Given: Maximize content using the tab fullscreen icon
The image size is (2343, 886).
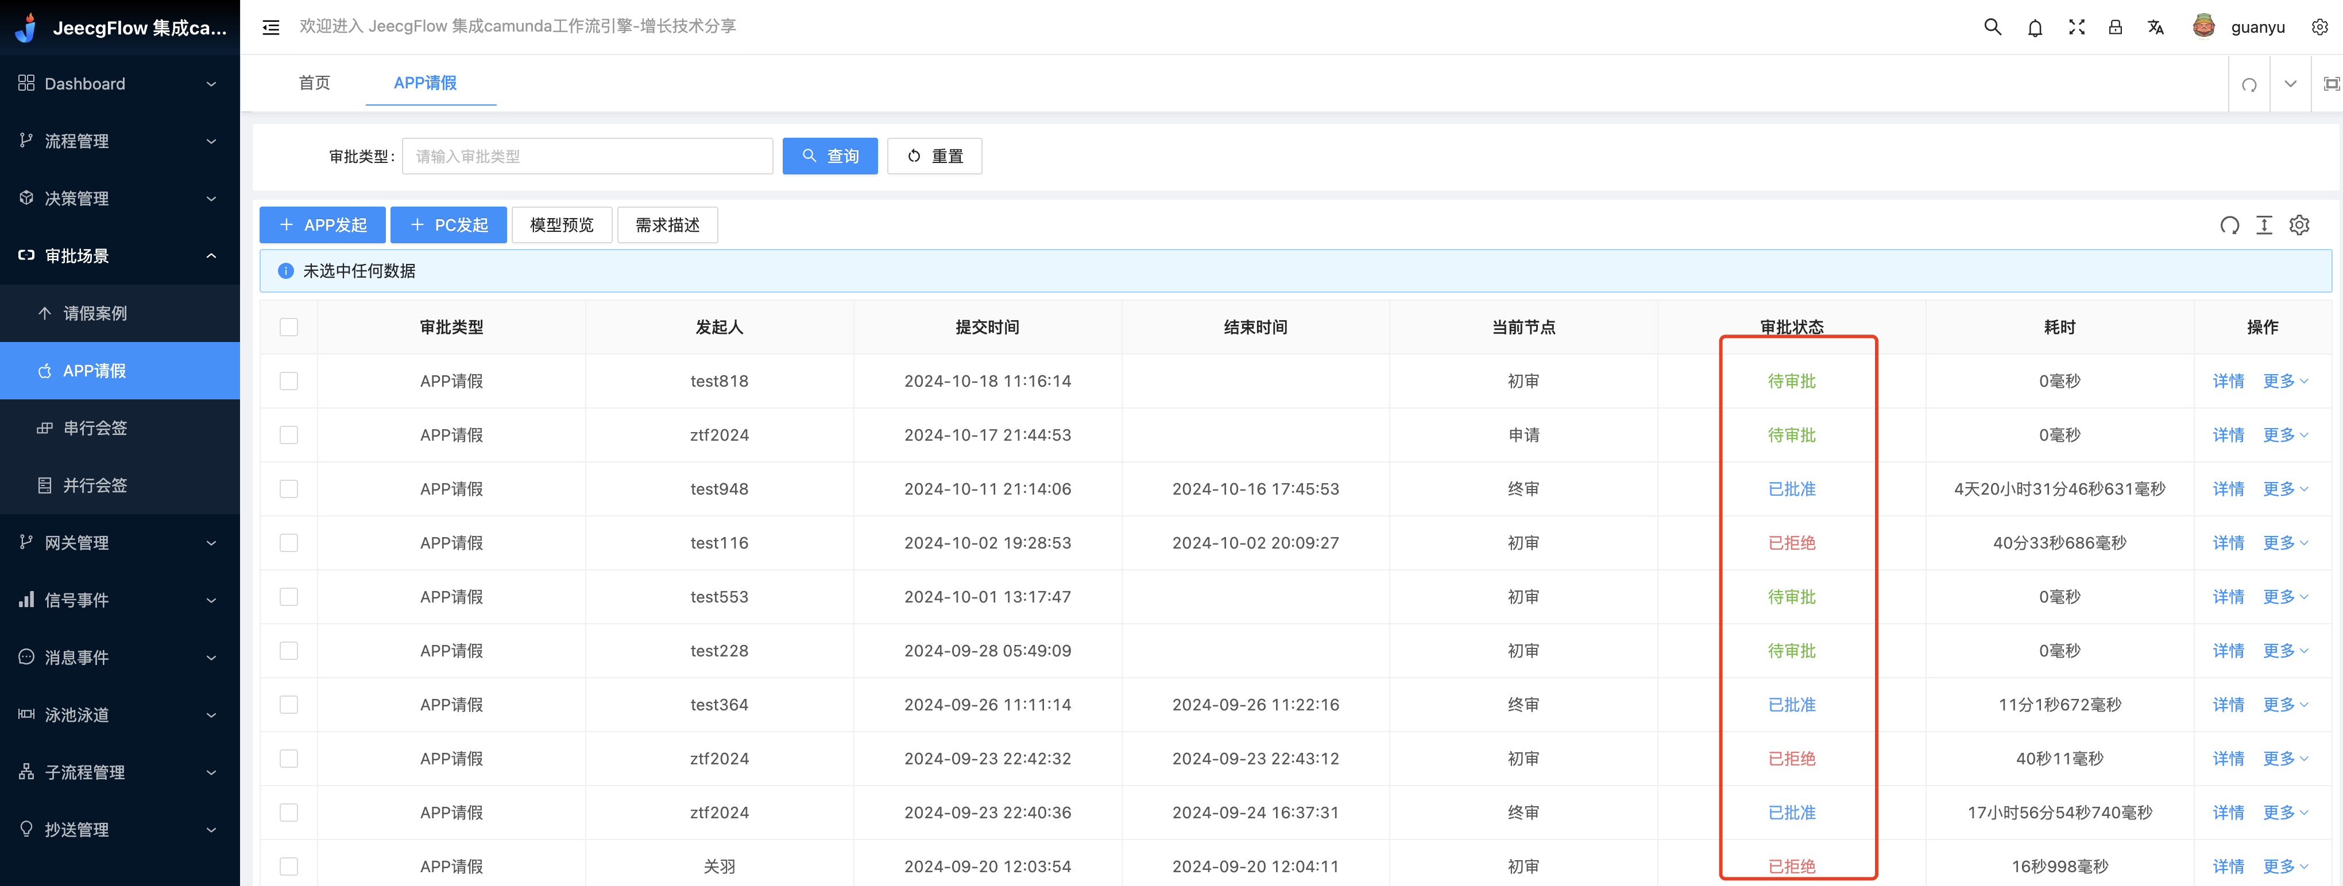Looking at the screenshot, I should click(x=2332, y=84).
